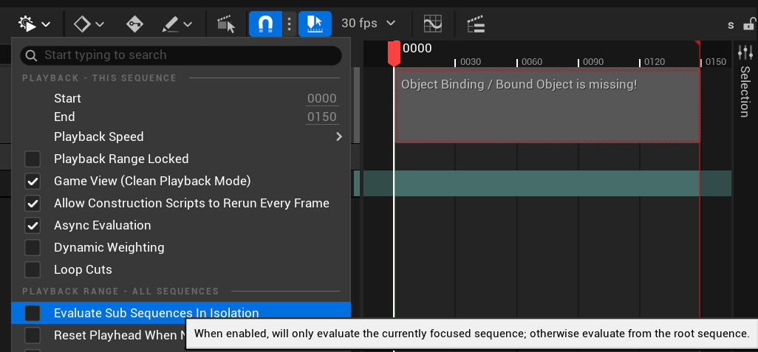Open the Selection sliders icon
The width and height of the screenshot is (758, 352).
point(745,52)
